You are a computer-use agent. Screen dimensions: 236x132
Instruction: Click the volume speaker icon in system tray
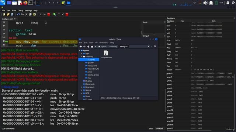[x=205, y=3]
